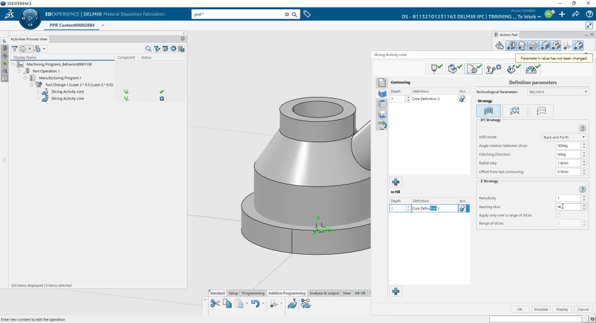
Task: Open help icon in XY Strategy section
Action: (582, 128)
